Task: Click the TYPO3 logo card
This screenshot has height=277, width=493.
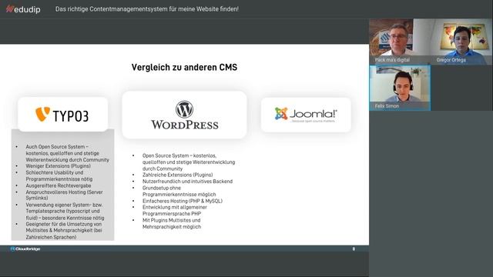Action: pyautogui.click(x=63, y=115)
